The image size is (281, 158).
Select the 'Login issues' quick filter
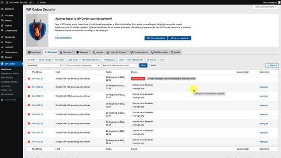click(73, 60)
